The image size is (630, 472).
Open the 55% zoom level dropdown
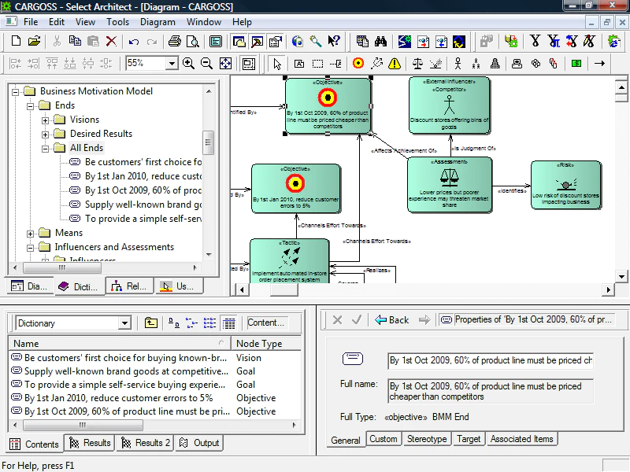point(172,64)
